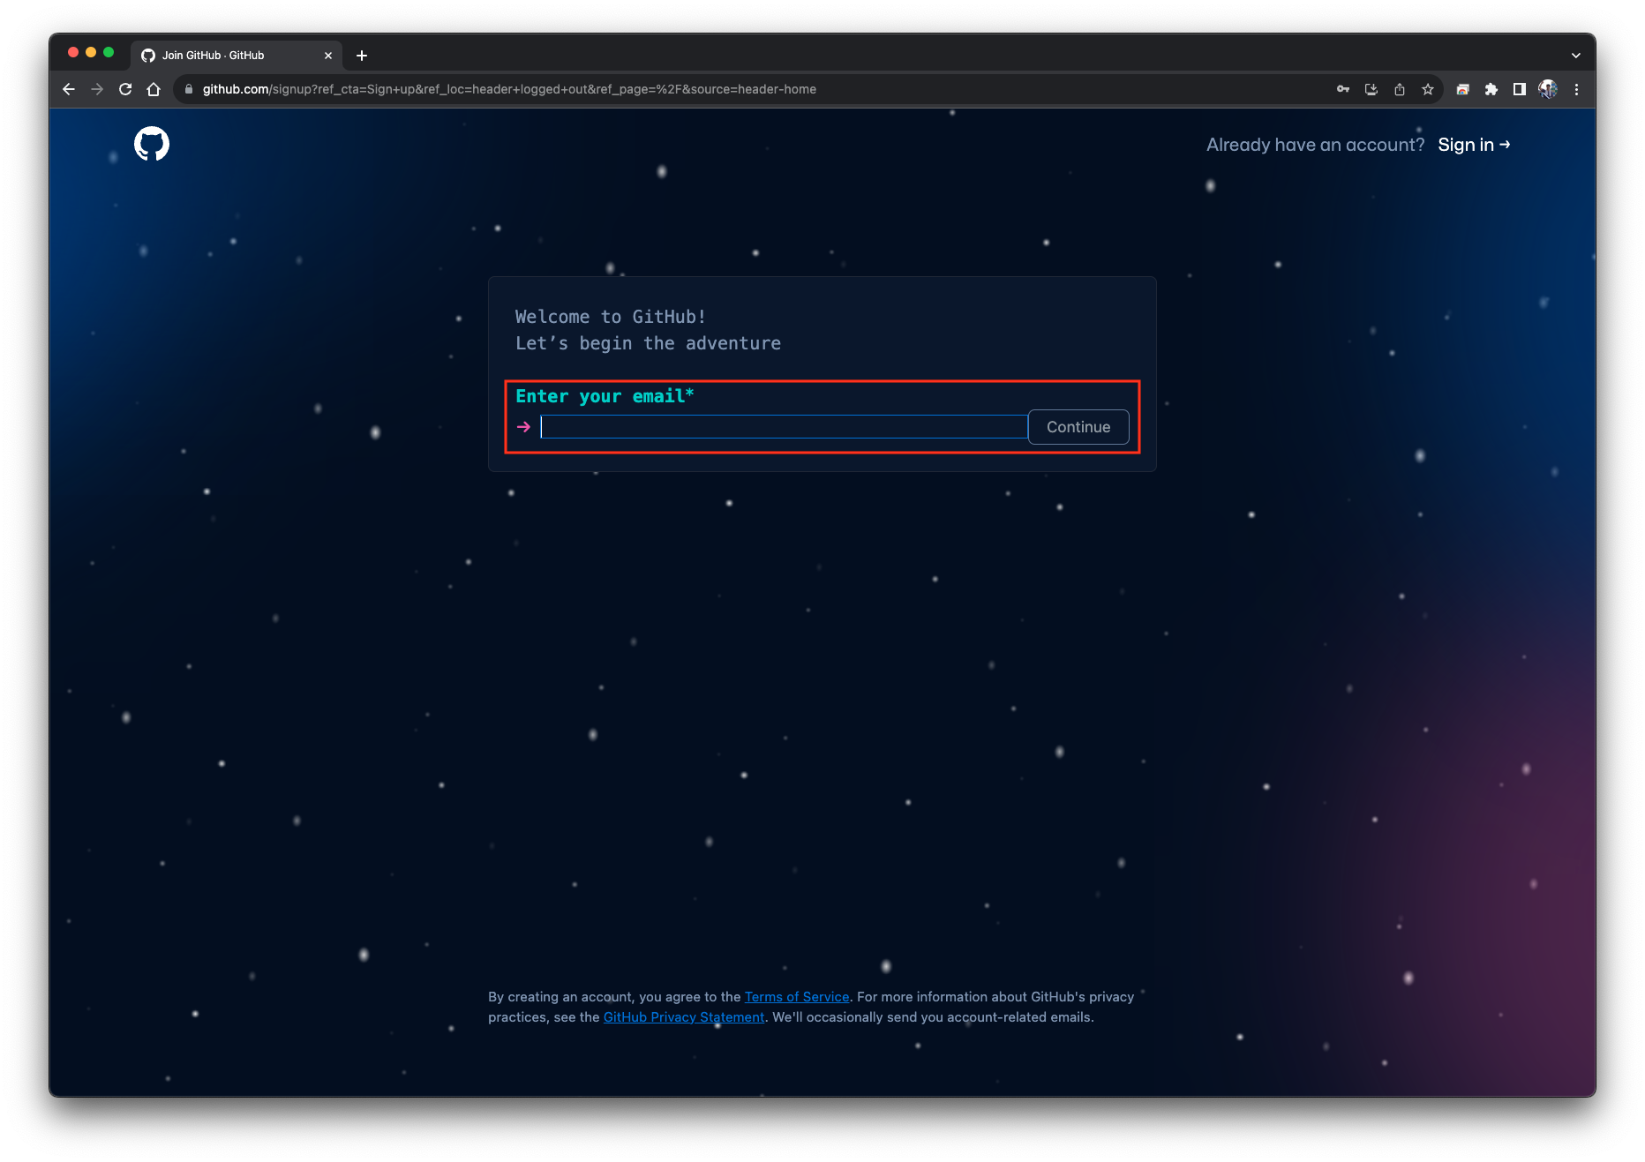Click the browser forward arrow
Image resolution: width=1645 pixels, height=1162 pixels.
click(x=97, y=89)
